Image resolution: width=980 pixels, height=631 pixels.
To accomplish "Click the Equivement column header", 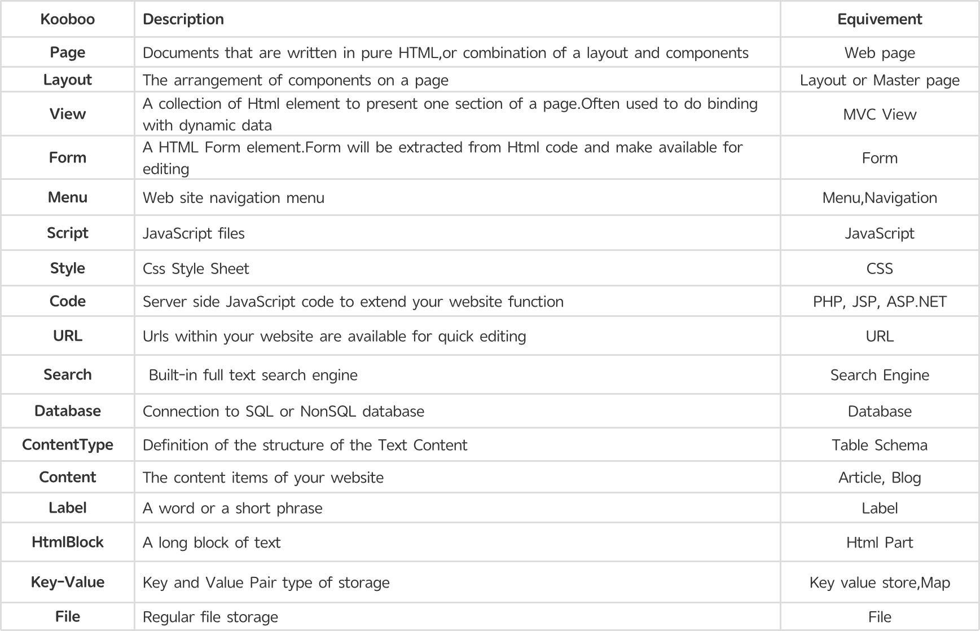I will (880, 19).
